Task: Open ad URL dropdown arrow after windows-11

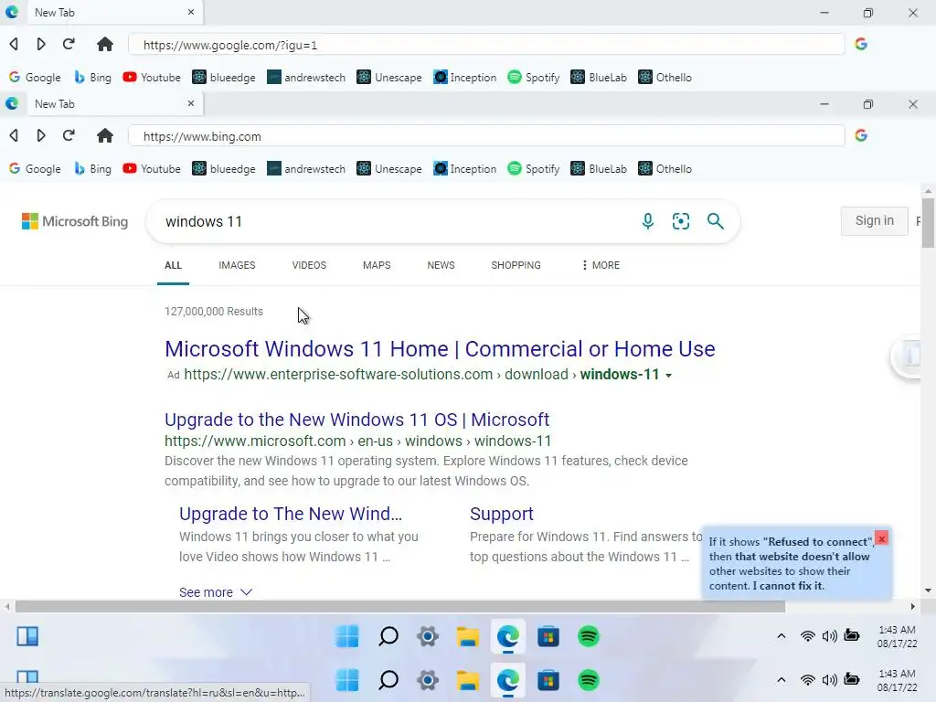Action: click(x=668, y=376)
